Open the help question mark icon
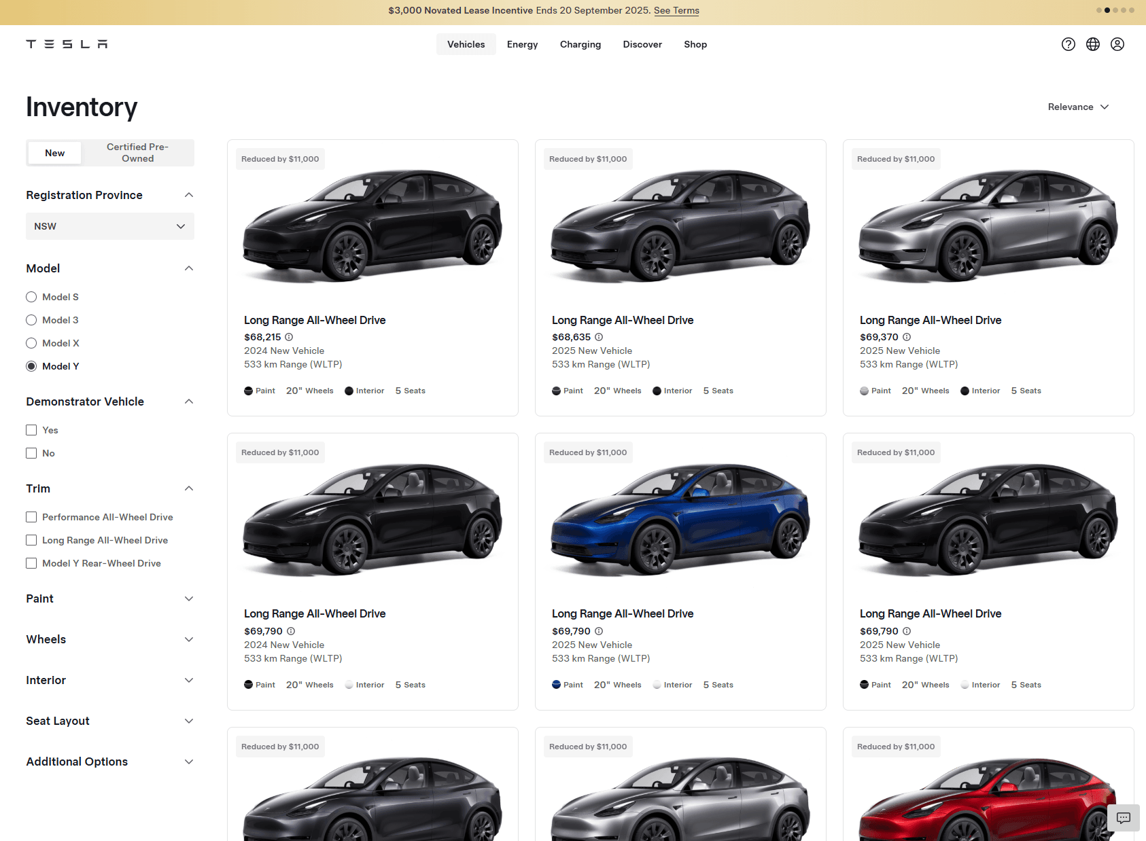This screenshot has width=1146, height=841. pyautogui.click(x=1069, y=44)
